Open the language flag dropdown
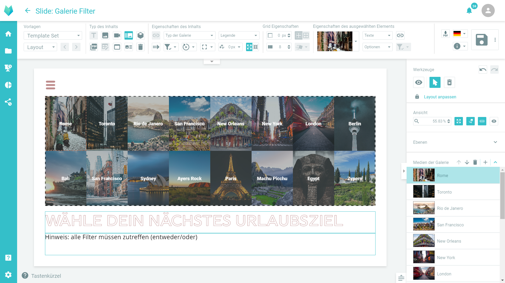Image resolution: width=505 pixels, height=283 pixels. (460, 34)
